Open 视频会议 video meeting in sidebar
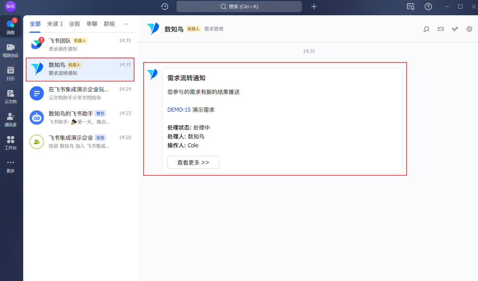Viewport: 478px width, 281px height. pos(11,51)
